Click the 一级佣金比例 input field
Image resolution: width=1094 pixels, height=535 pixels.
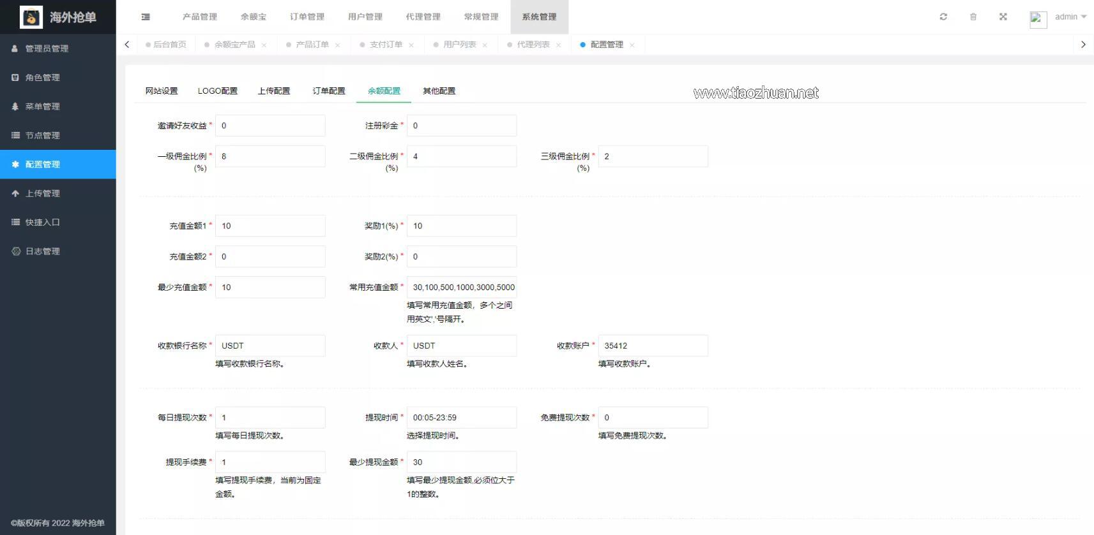point(270,156)
